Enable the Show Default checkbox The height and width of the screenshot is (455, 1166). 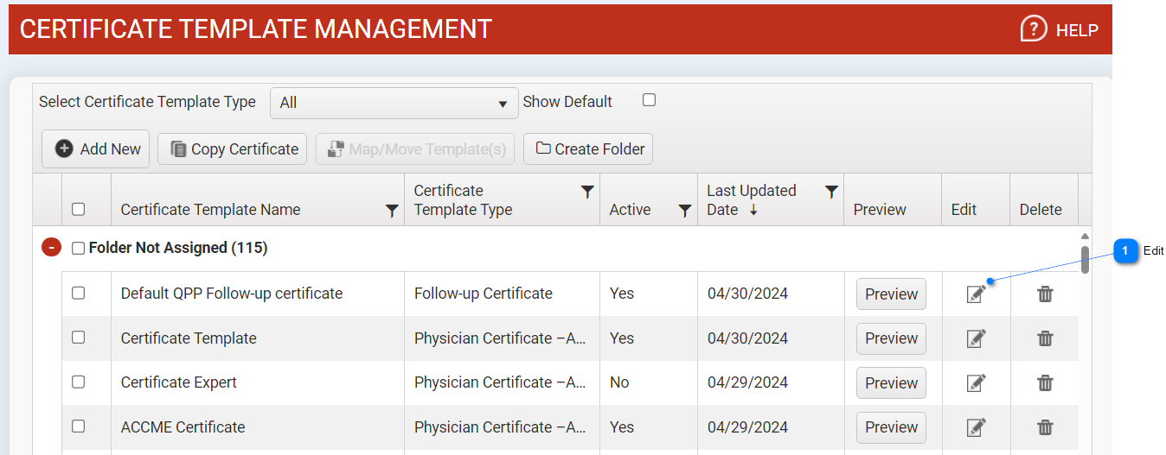649,100
